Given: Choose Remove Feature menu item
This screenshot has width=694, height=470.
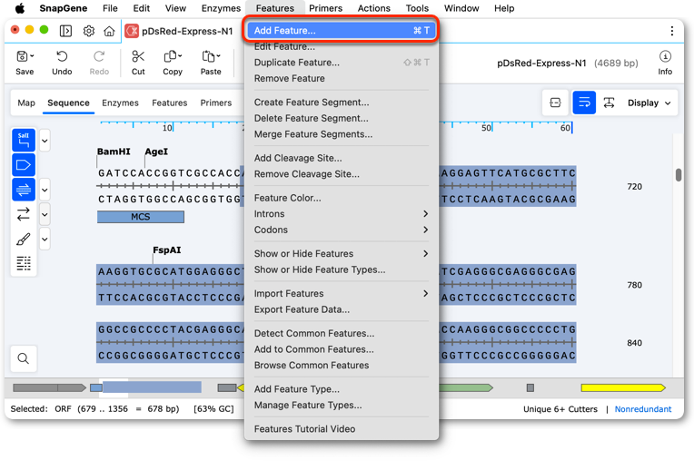Looking at the screenshot, I should pyautogui.click(x=342, y=78).
